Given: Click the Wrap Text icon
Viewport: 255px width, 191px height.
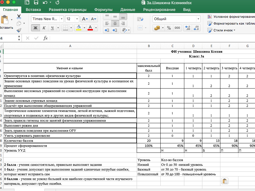Looking at the screenshot, I should [x=140, y=19].
